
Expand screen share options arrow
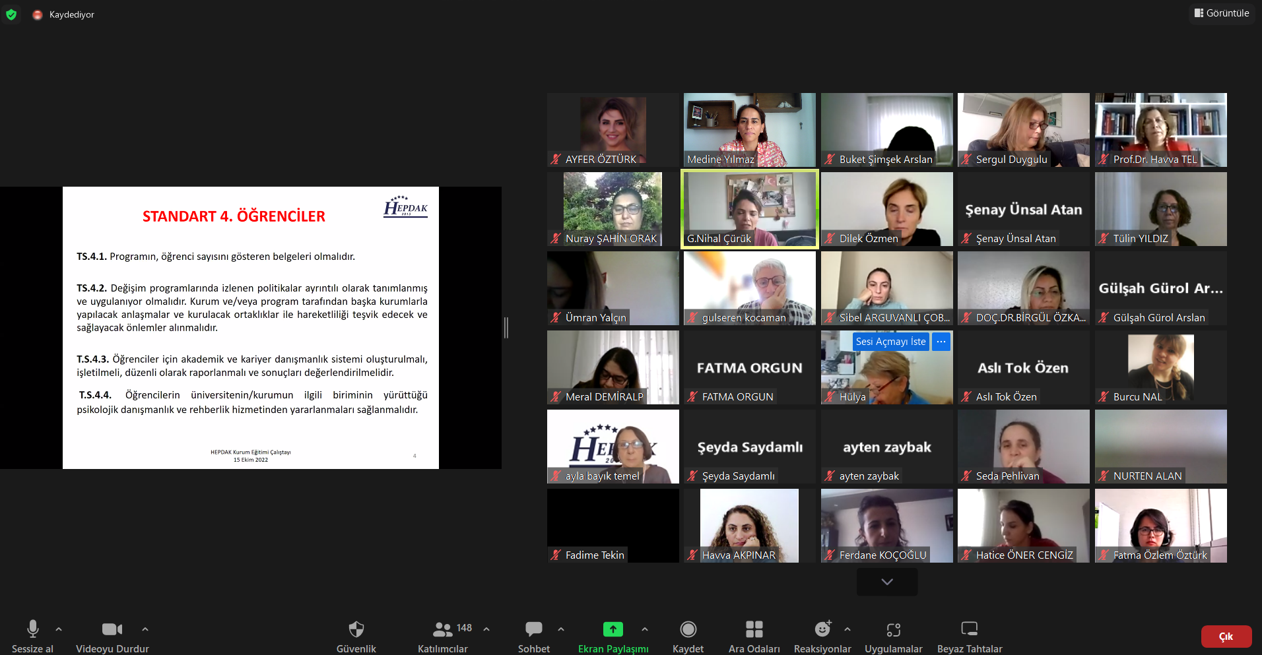coord(645,629)
